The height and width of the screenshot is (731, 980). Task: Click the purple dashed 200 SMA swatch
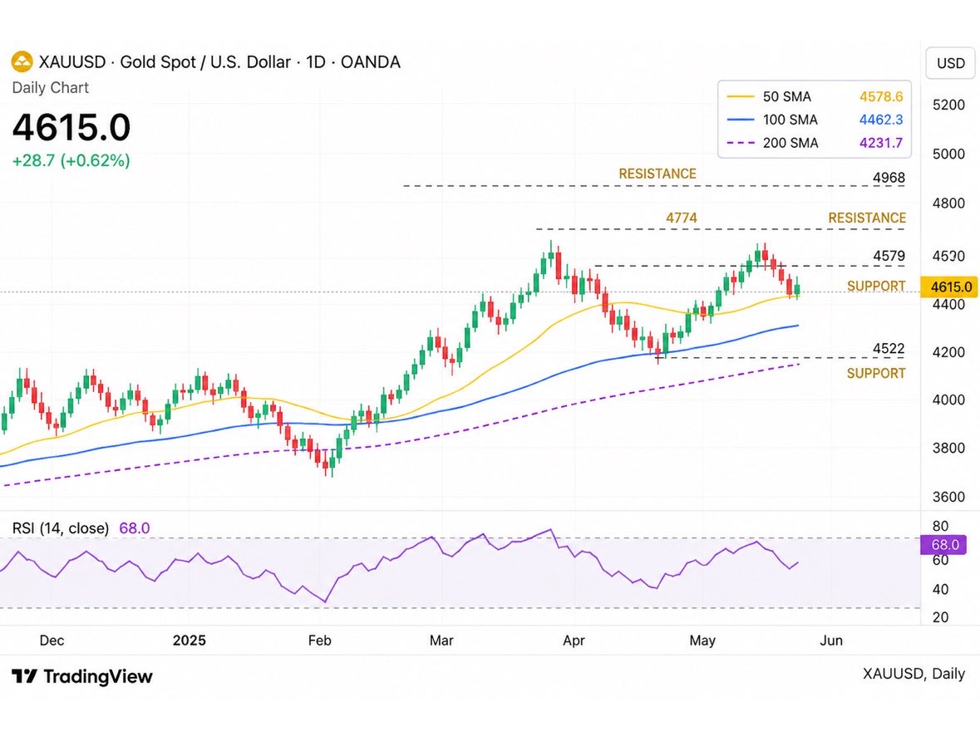(x=741, y=143)
